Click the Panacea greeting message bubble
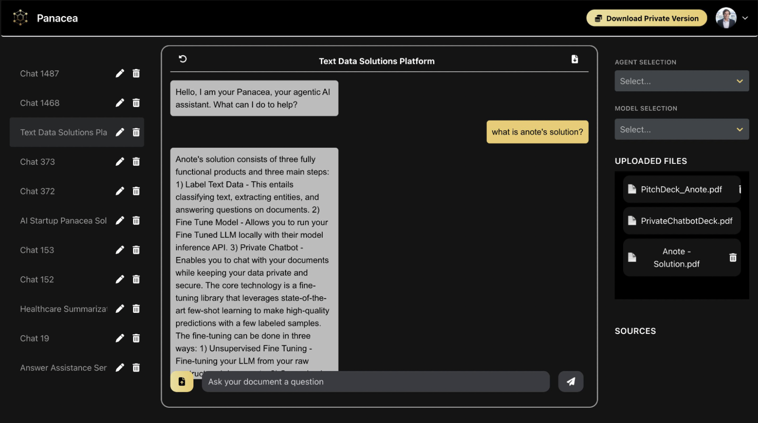This screenshot has width=758, height=423. [254, 98]
